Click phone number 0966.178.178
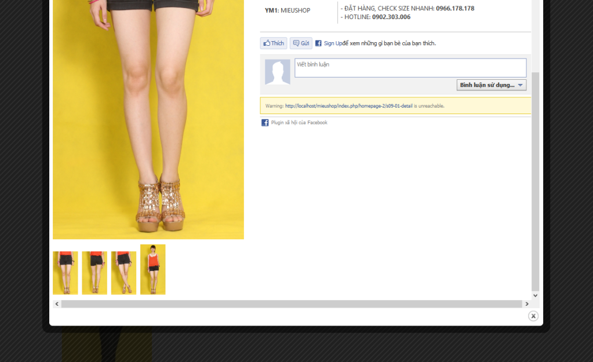This screenshot has height=362, width=593. [x=455, y=8]
